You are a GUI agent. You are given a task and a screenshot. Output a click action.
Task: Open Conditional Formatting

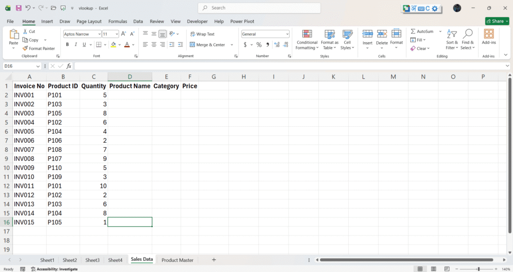point(307,40)
